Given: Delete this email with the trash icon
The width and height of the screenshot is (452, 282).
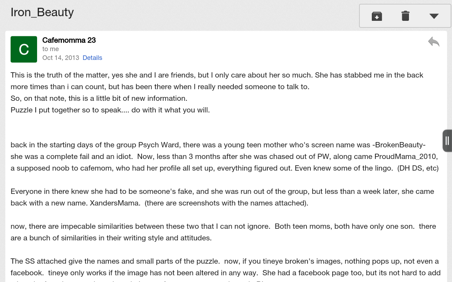Looking at the screenshot, I should coord(405,16).
